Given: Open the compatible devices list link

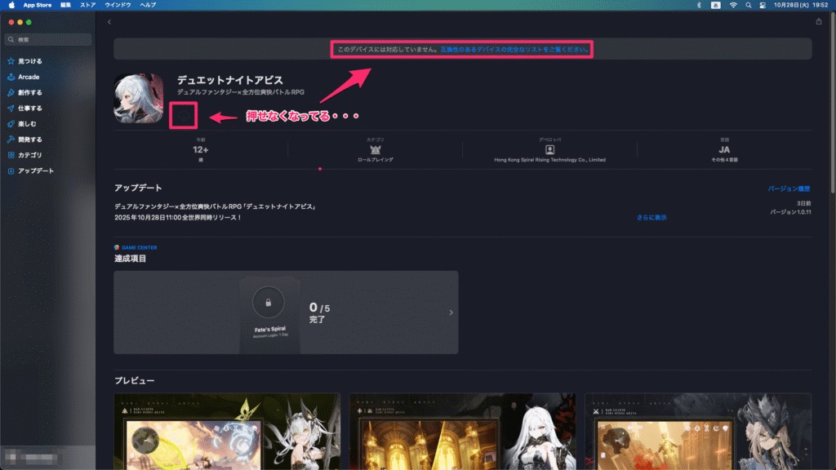Looking at the screenshot, I should 514,50.
